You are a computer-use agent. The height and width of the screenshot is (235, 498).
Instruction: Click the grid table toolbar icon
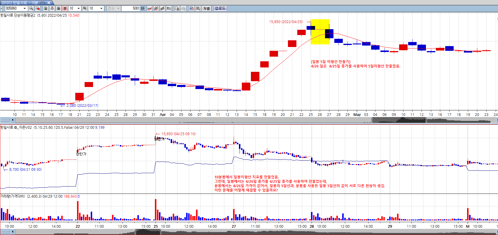198,8
